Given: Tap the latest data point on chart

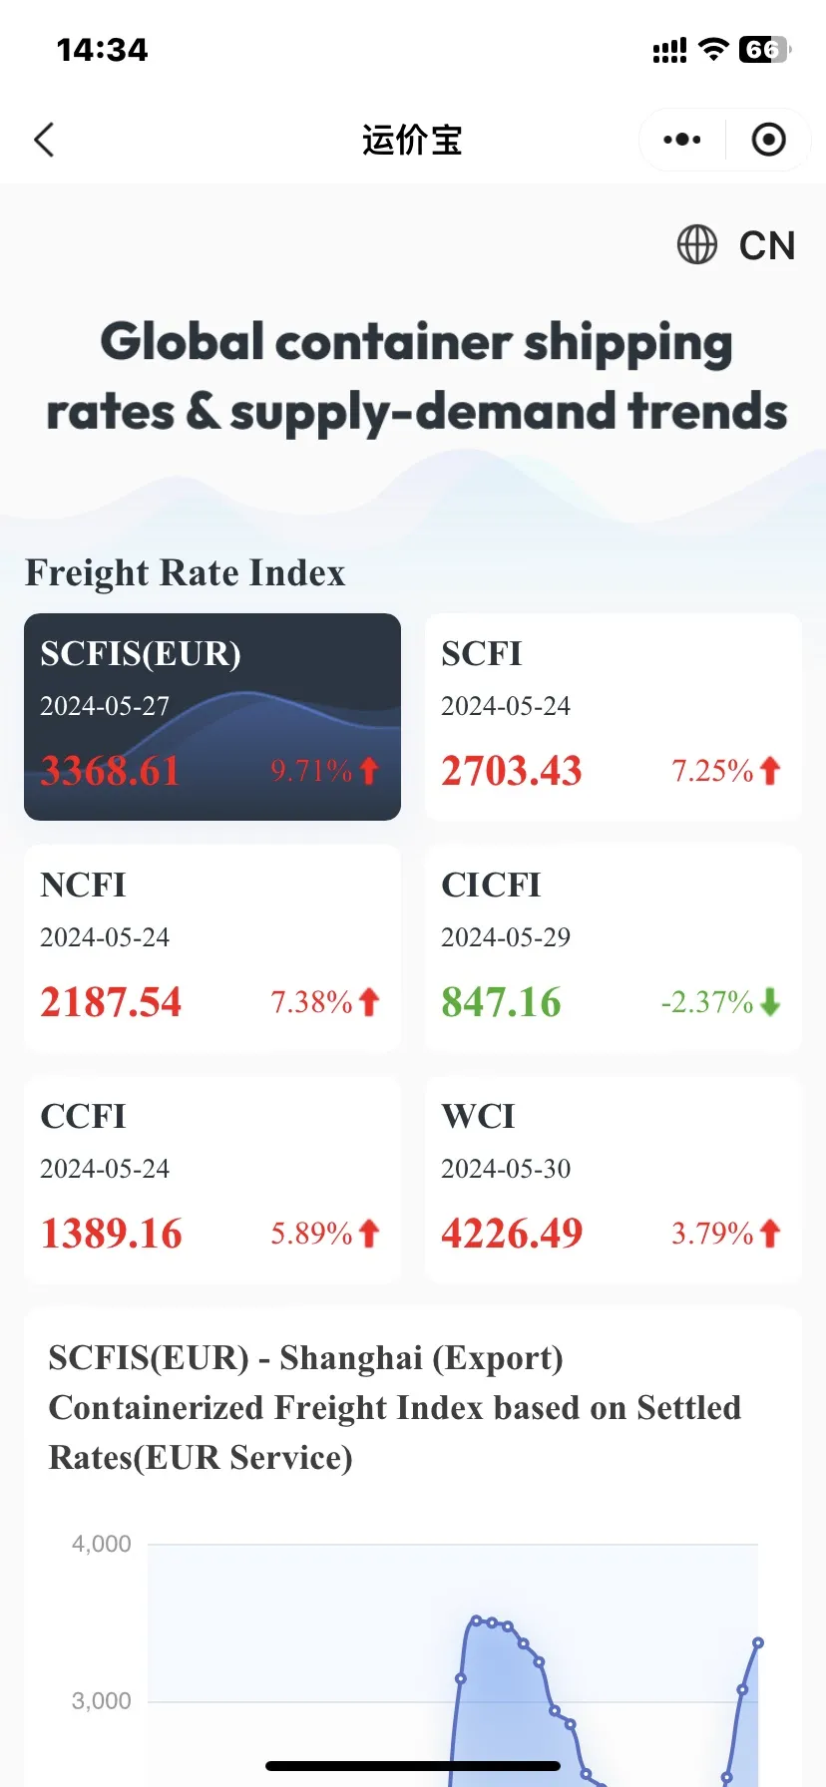Looking at the screenshot, I should 758,1642.
